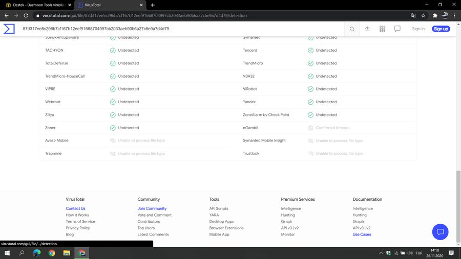Image resolution: width=461 pixels, height=259 pixels.
Task: Open a new browser tab
Action: click(153, 5)
